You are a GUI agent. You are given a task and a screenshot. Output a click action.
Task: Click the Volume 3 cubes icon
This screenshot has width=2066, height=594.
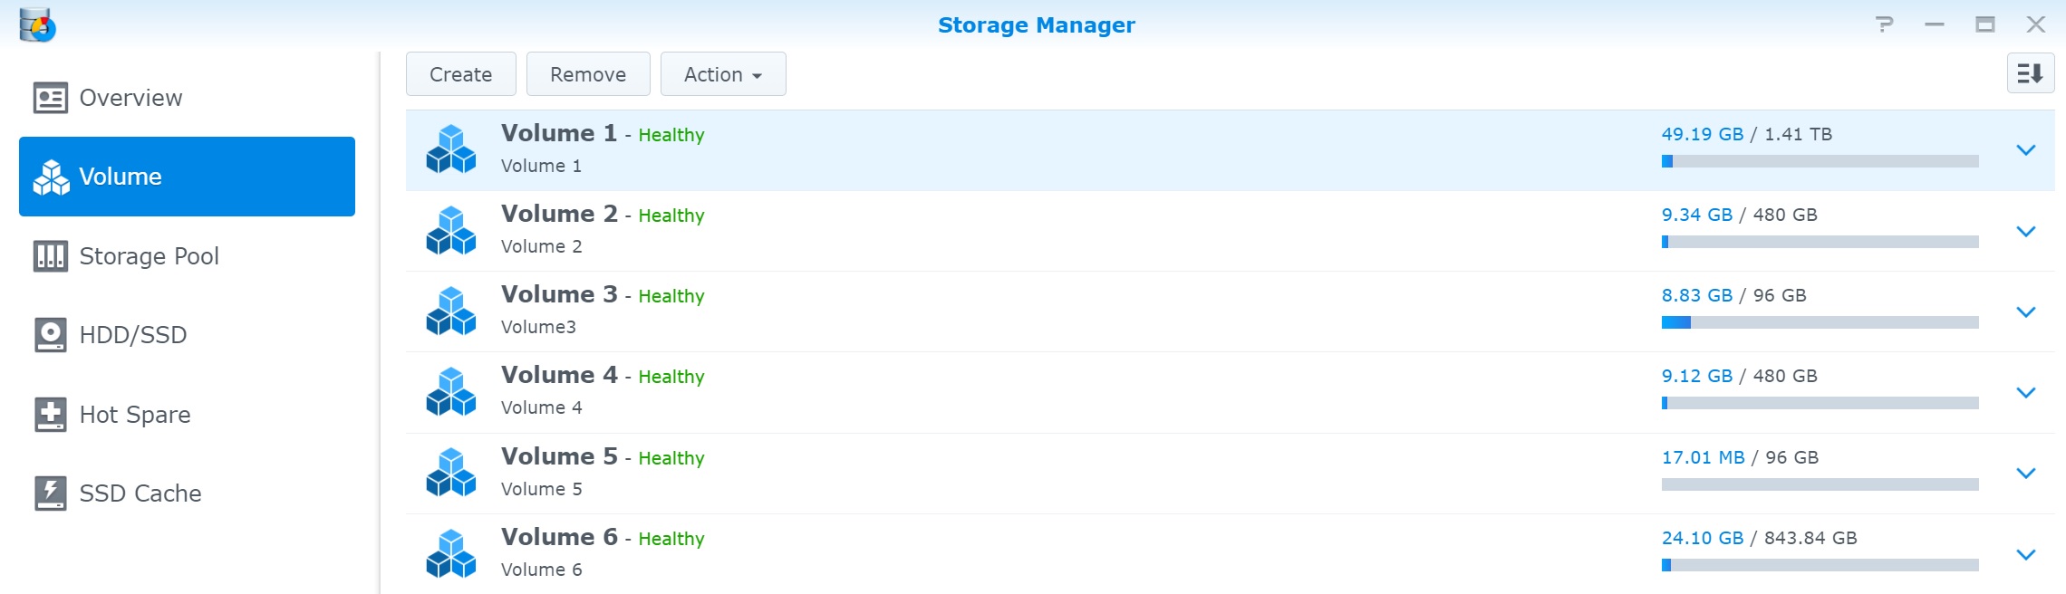tap(451, 311)
